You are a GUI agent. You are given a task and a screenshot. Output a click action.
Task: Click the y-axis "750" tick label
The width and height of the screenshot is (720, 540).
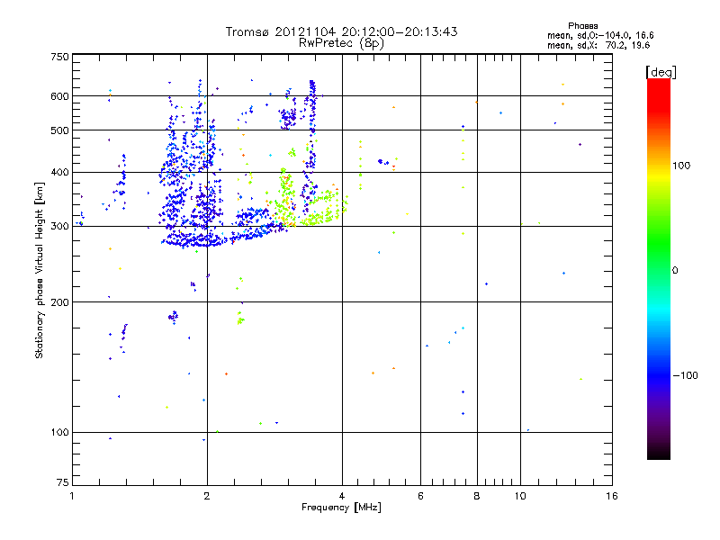[59, 57]
